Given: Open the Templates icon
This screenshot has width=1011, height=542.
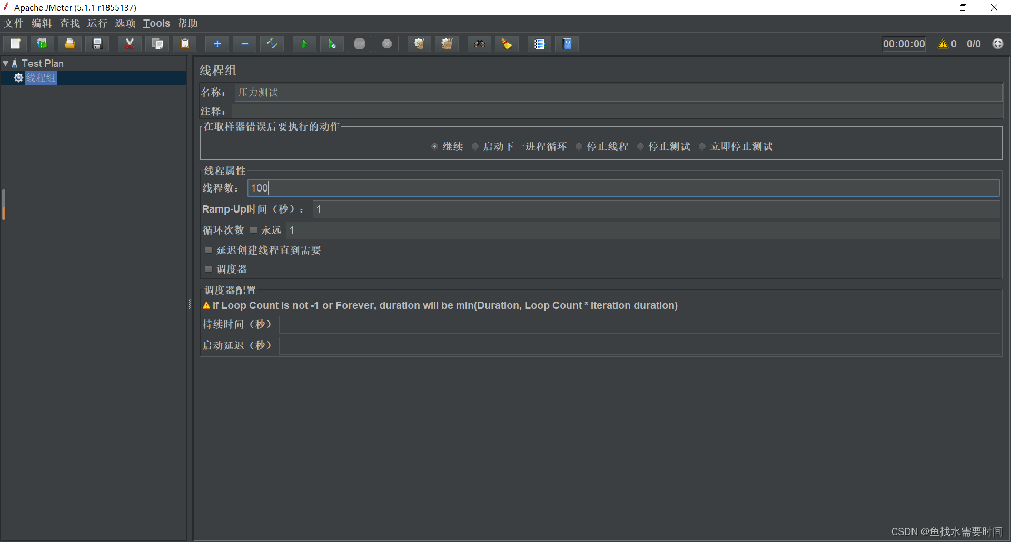Looking at the screenshot, I should 42,44.
